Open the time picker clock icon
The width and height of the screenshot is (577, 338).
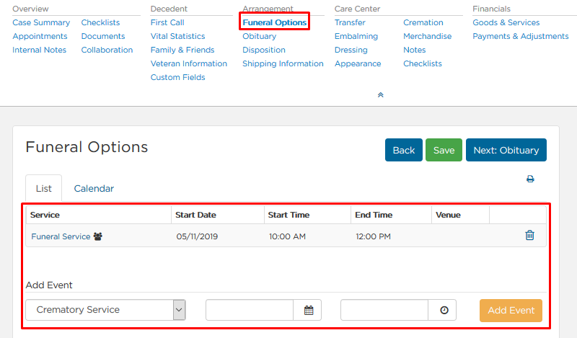pos(444,310)
